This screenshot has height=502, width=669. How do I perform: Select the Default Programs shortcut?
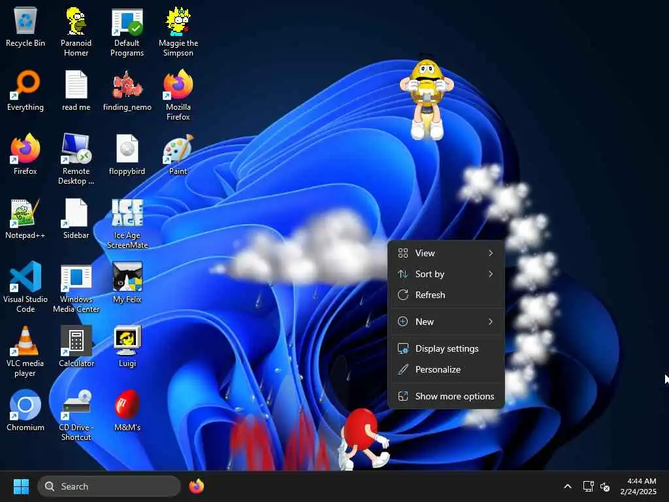(127, 32)
